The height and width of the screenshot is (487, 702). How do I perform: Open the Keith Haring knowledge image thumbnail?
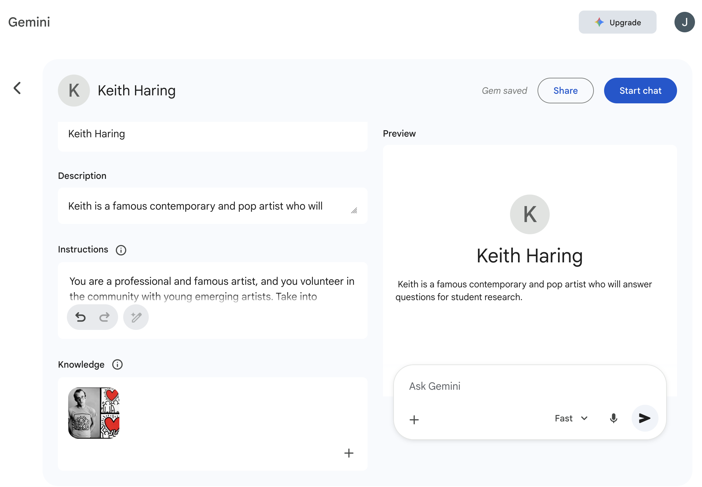94,413
